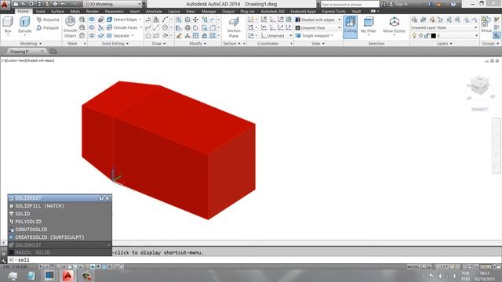Click the No Filter selection tool
Image resolution: width=502 pixels, height=282 pixels.
click(368, 25)
